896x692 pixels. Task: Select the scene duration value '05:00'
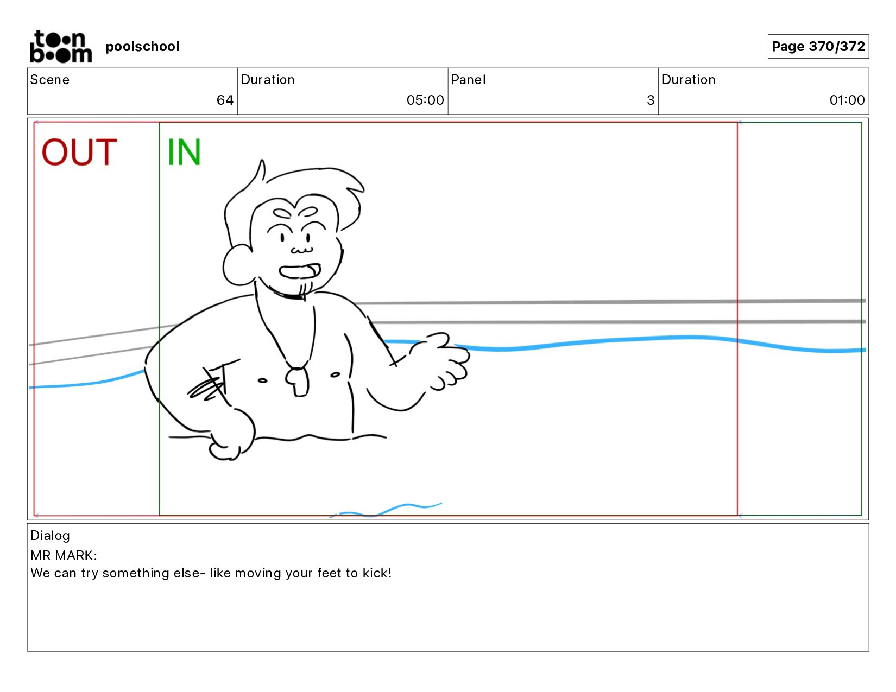click(425, 100)
